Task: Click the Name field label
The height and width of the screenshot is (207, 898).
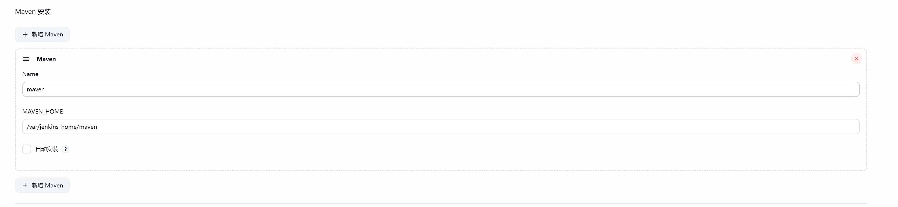Action: pyautogui.click(x=30, y=74)
